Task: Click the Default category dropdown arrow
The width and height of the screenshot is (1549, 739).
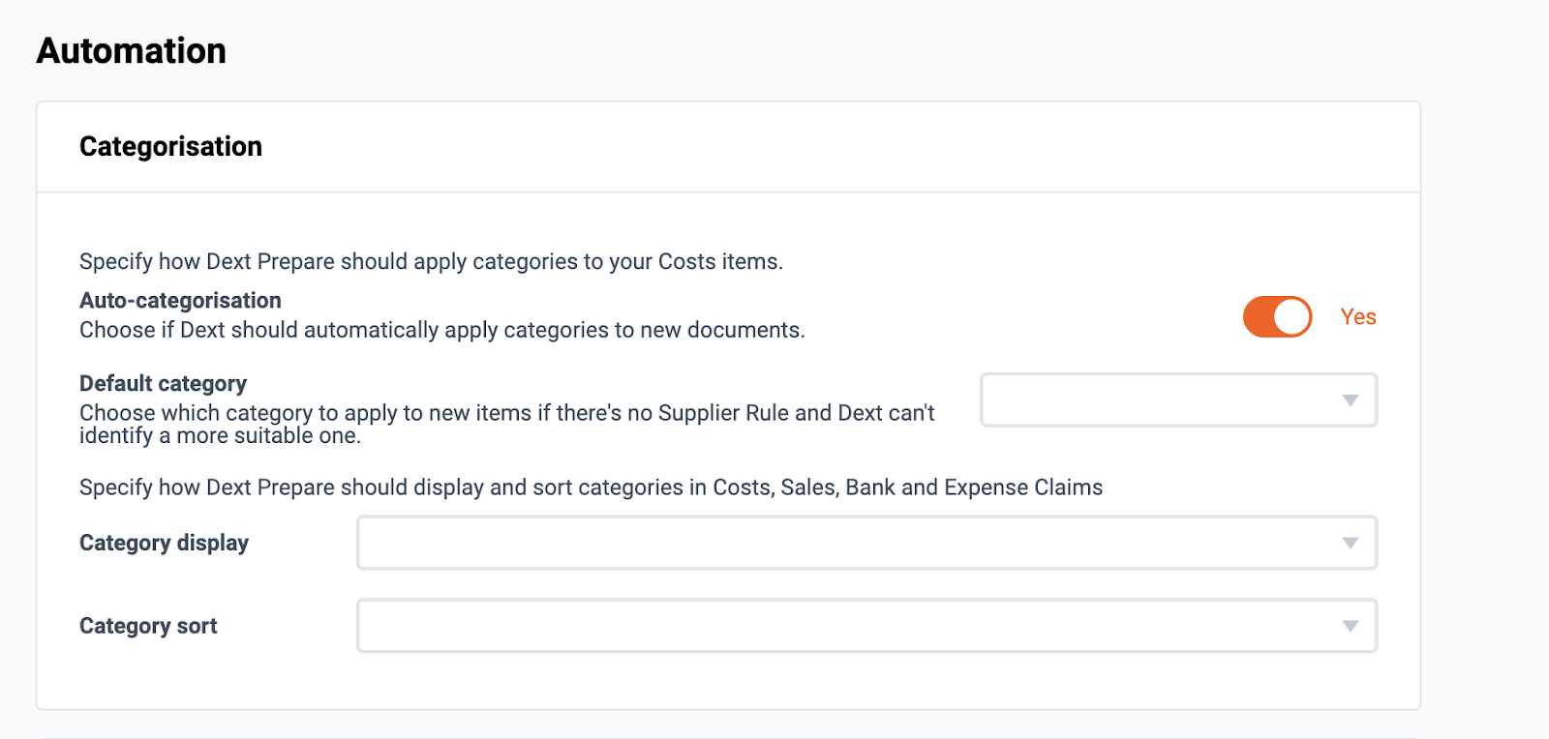Action: (x=1351, y=400)
